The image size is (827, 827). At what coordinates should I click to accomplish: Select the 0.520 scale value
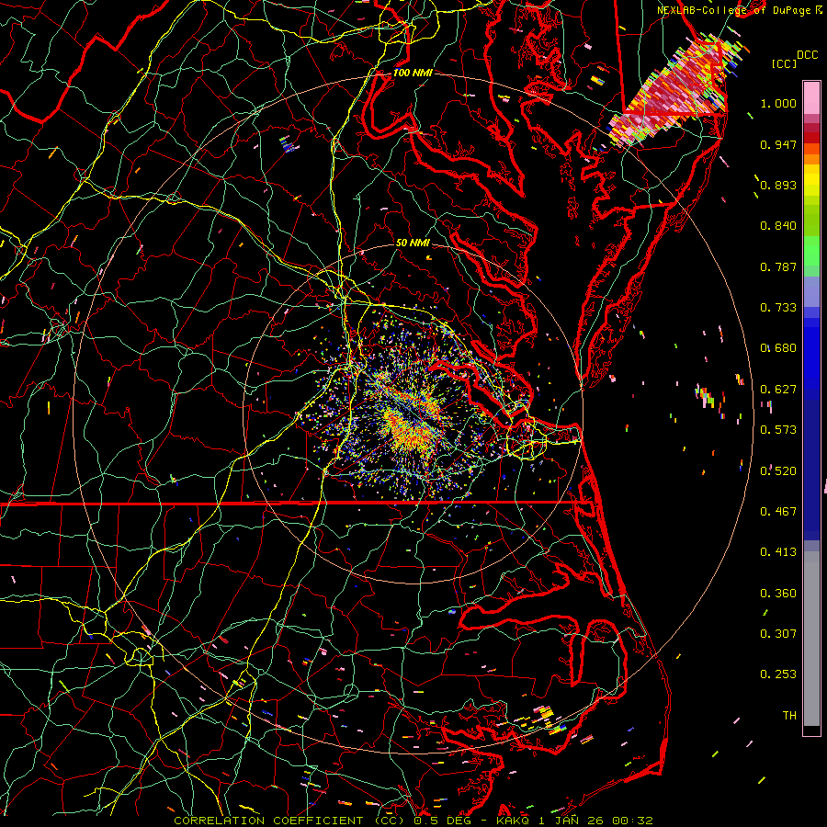[x=778, y=471]
